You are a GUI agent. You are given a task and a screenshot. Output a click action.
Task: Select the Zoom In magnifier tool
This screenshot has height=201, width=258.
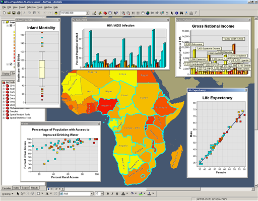[x=123, y=13]
